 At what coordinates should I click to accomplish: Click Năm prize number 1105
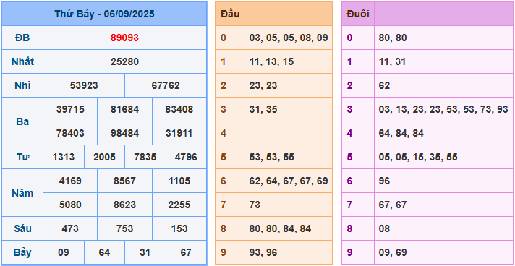(x=179, y=181)
